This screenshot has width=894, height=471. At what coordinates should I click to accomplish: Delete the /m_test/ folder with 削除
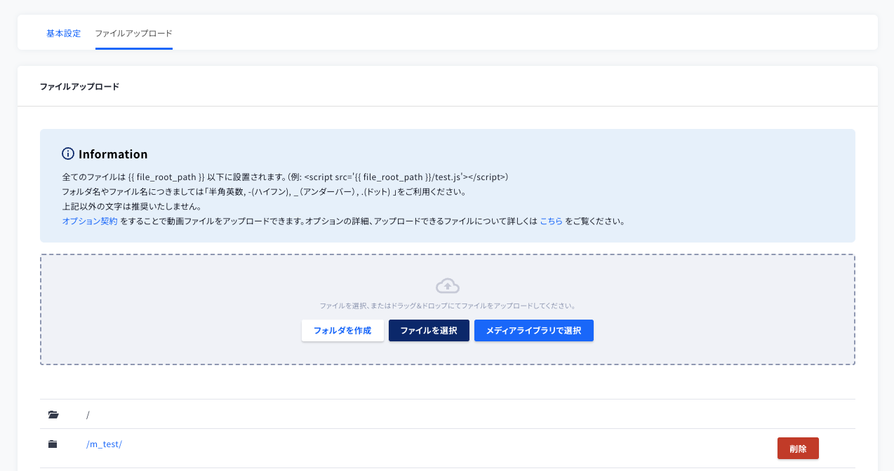click(x=798, y=449)
